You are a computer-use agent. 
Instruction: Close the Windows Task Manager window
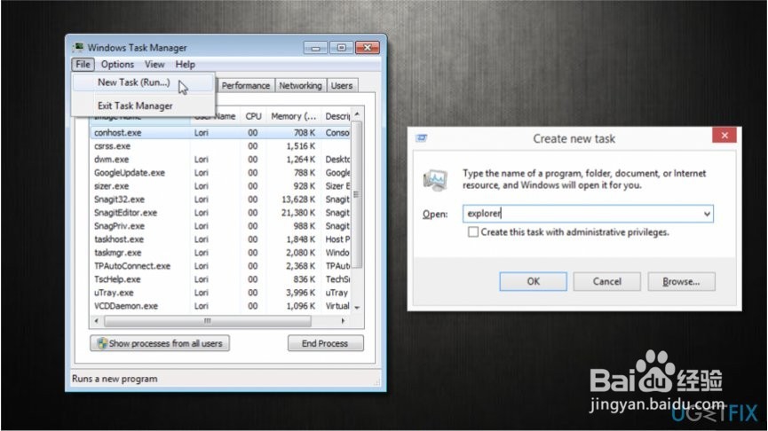tap(368, 48)
